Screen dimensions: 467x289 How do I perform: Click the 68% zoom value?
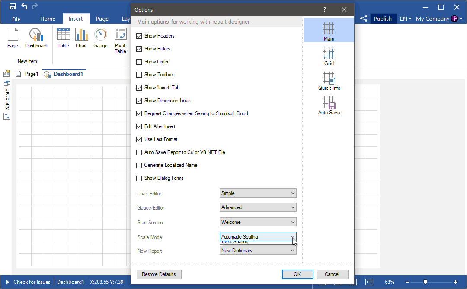390,282
